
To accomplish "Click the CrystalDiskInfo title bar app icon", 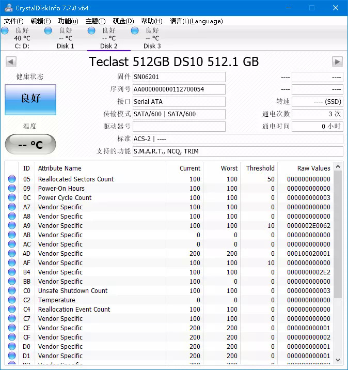I will (x=8, y=8).
